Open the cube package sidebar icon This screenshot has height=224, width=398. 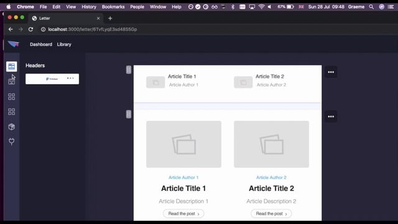pos(11,126)
